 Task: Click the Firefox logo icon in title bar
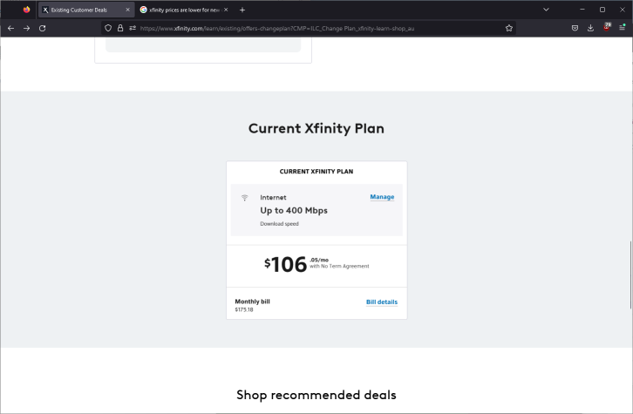(x=26, y=10)
